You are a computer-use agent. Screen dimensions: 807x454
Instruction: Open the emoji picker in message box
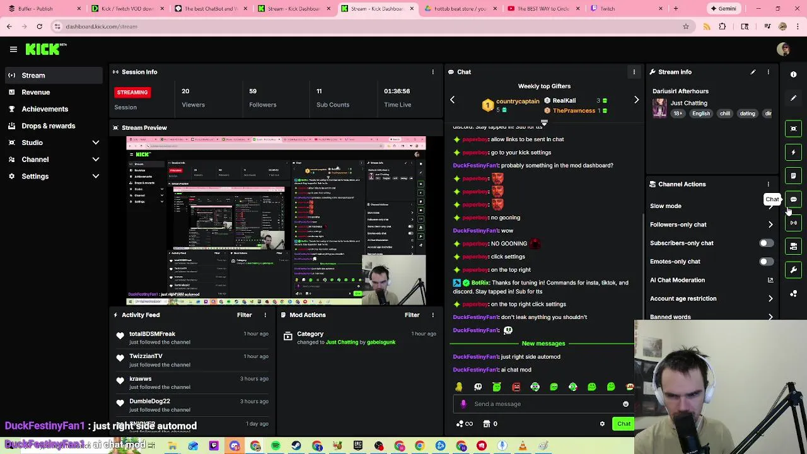(625, 404)
